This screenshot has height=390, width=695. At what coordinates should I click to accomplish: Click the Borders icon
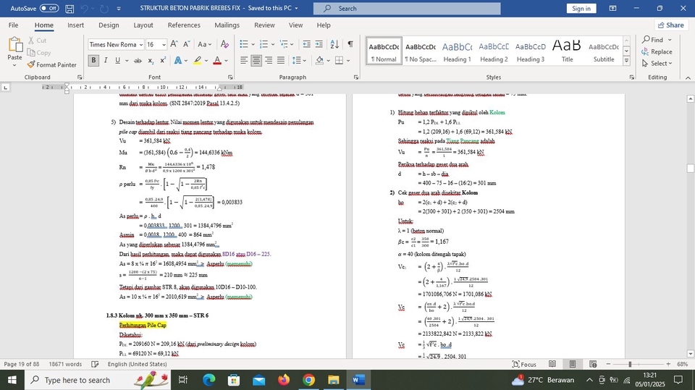tap(339, 60)
